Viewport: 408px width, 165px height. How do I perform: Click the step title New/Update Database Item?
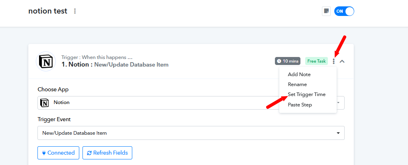[131, 65]
